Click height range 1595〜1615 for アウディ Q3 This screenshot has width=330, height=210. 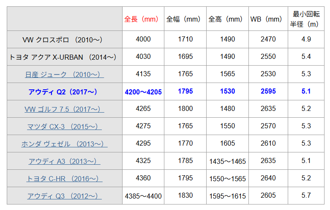(227, 196)
